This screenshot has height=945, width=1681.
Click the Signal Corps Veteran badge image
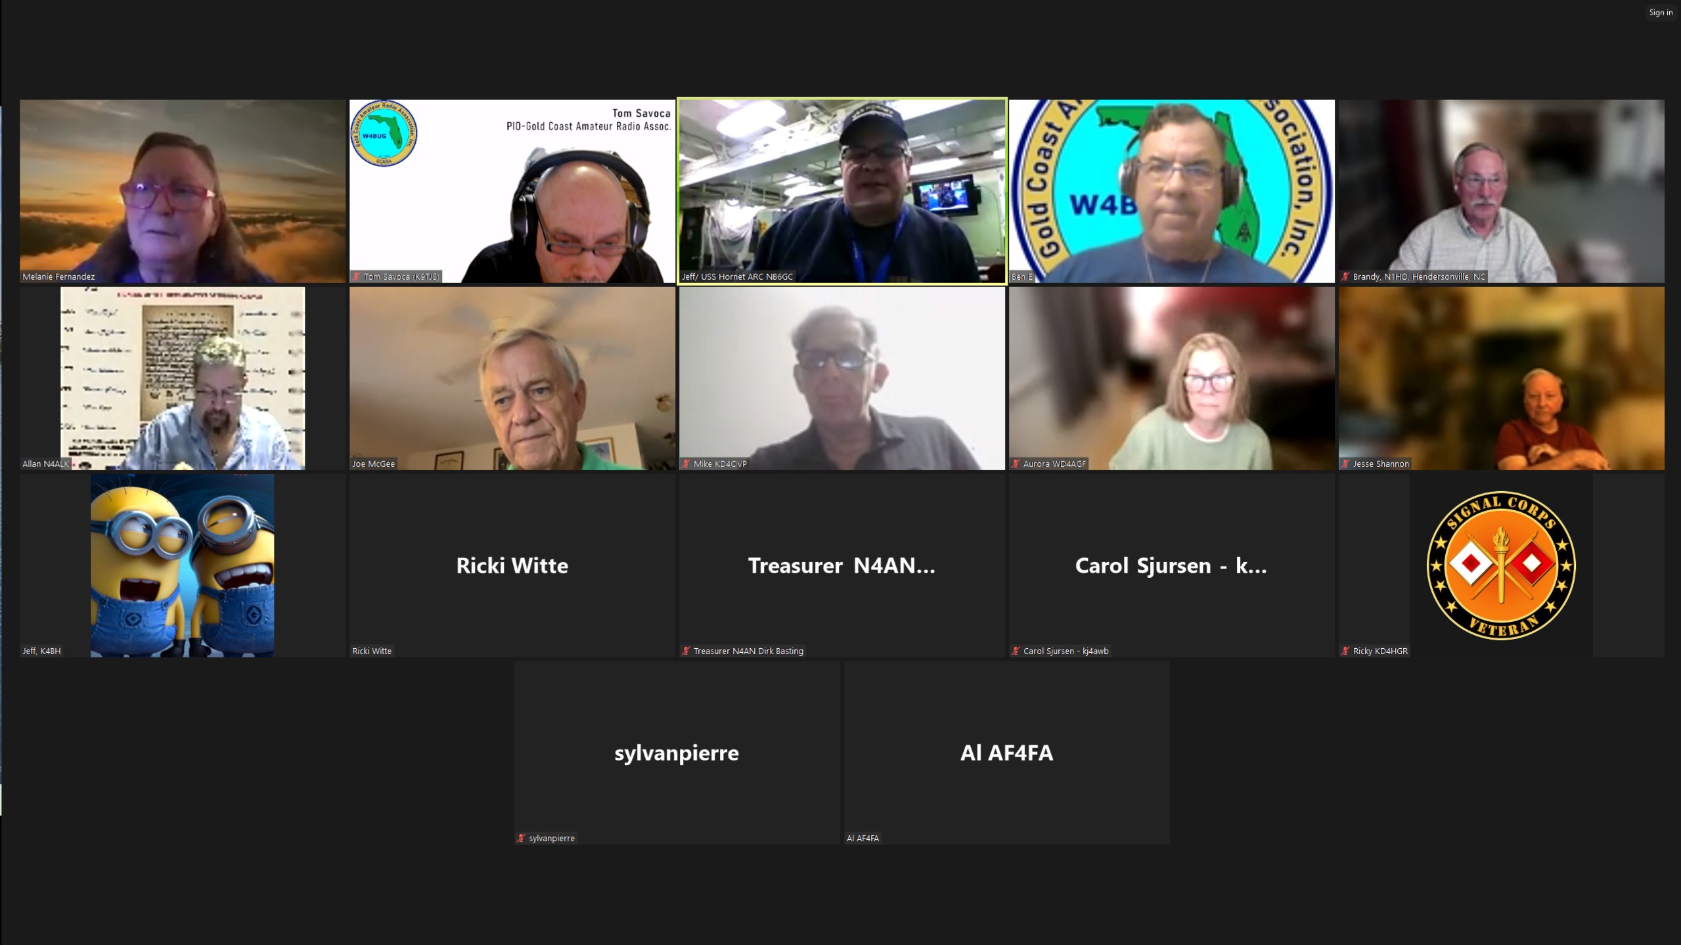click(x=1501, y=565)
